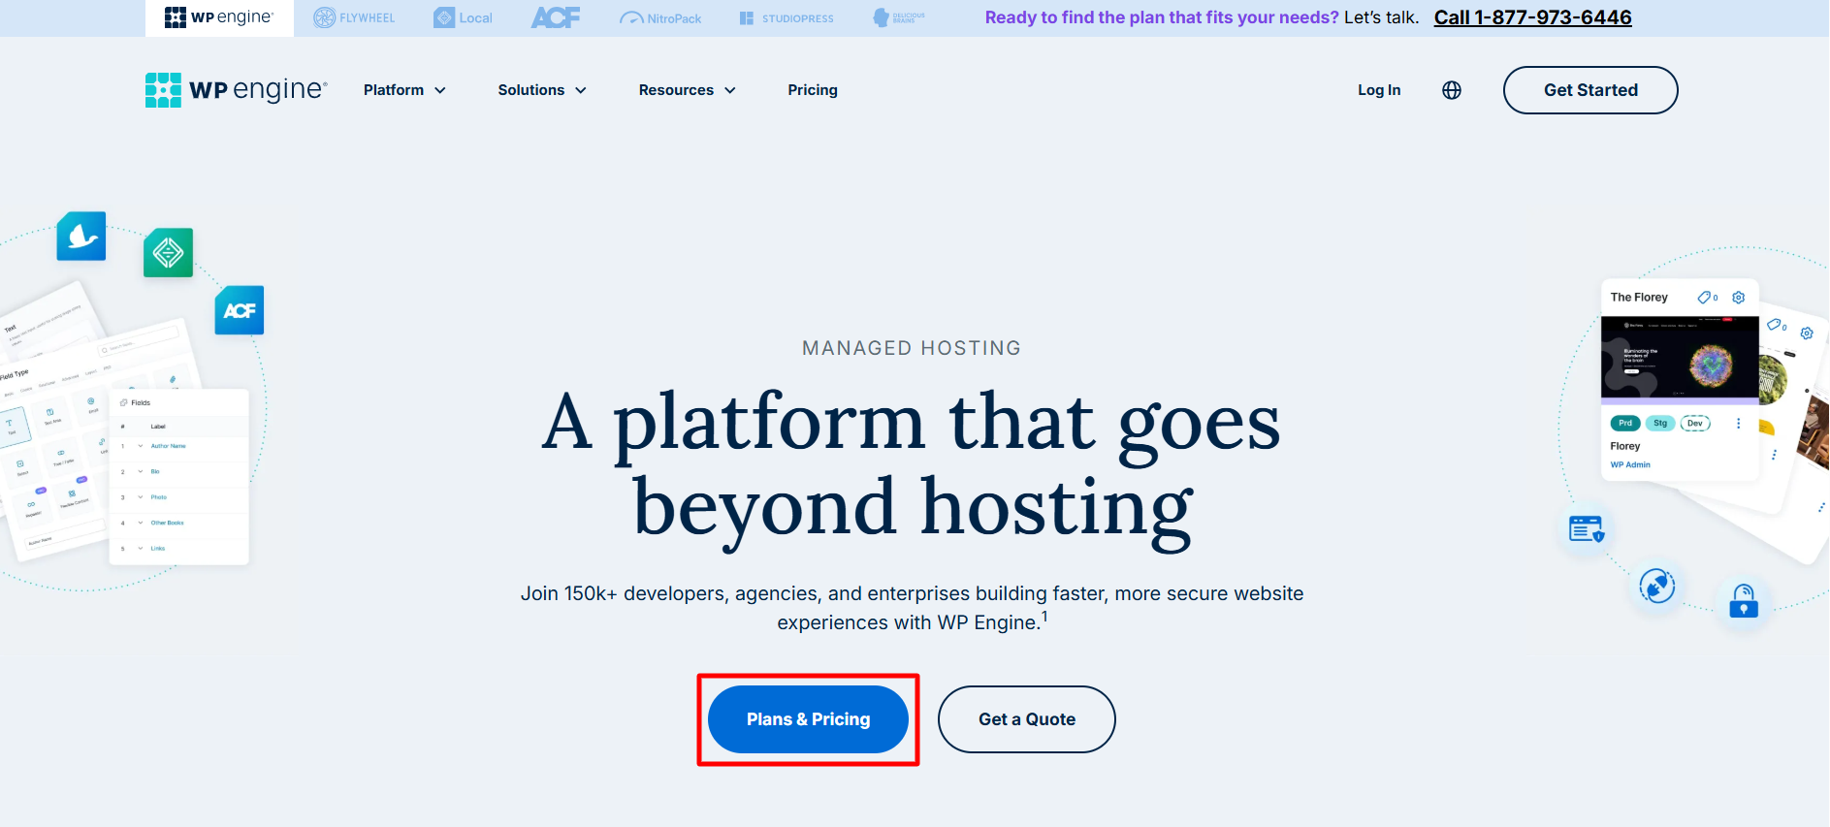This screenshot has width=1830, height=827.
Task: Open the language globe icon
Action: coord(1452,90)
